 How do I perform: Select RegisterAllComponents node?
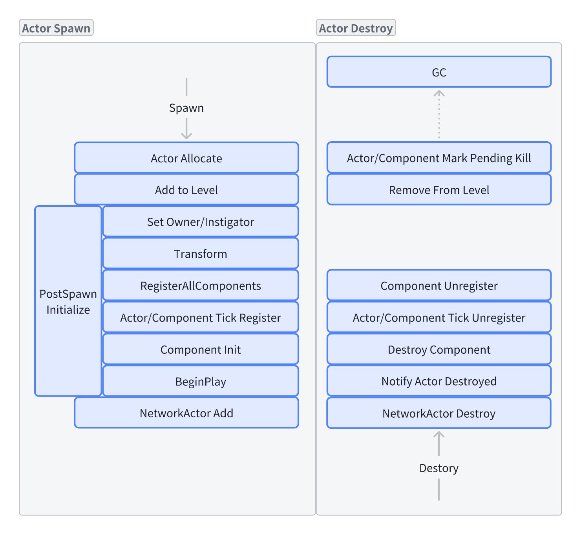(201, 285)
